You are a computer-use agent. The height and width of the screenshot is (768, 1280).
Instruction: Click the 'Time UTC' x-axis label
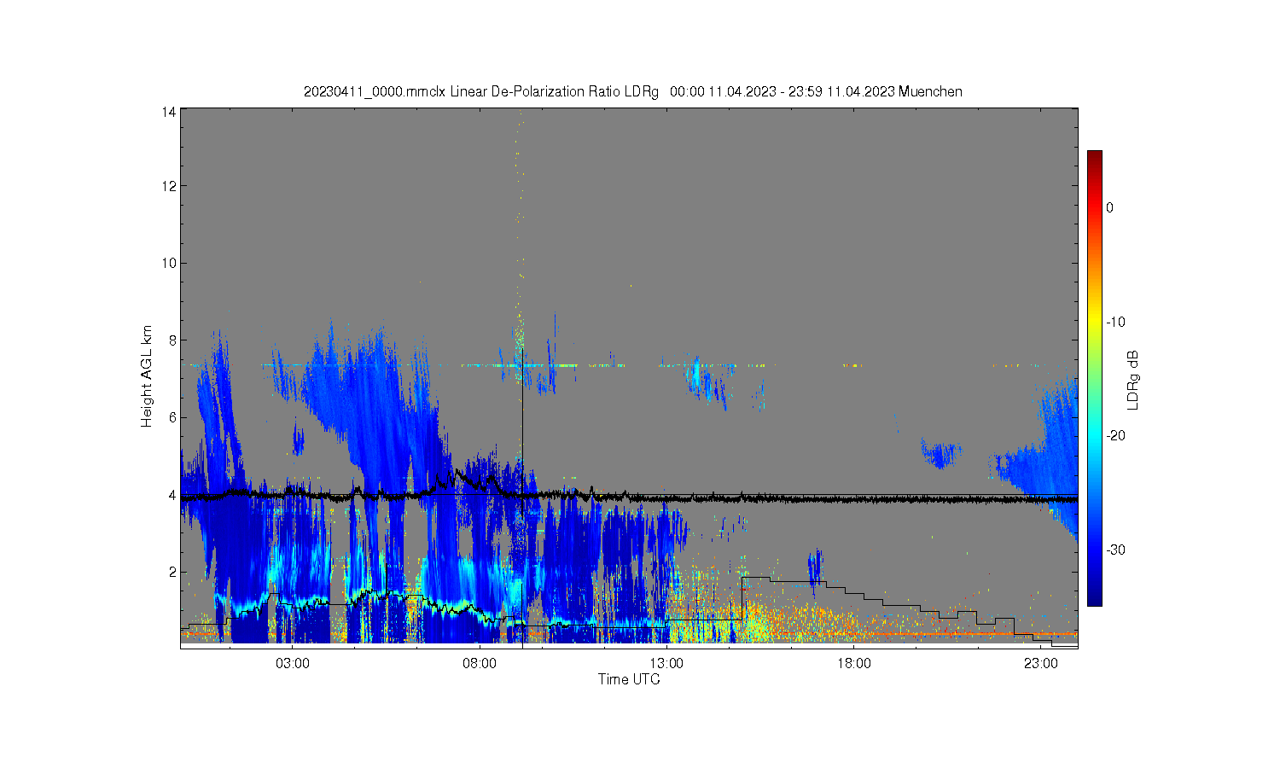point(629,679)
